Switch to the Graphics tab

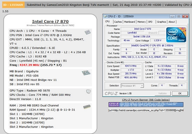(x=161, y=22)
